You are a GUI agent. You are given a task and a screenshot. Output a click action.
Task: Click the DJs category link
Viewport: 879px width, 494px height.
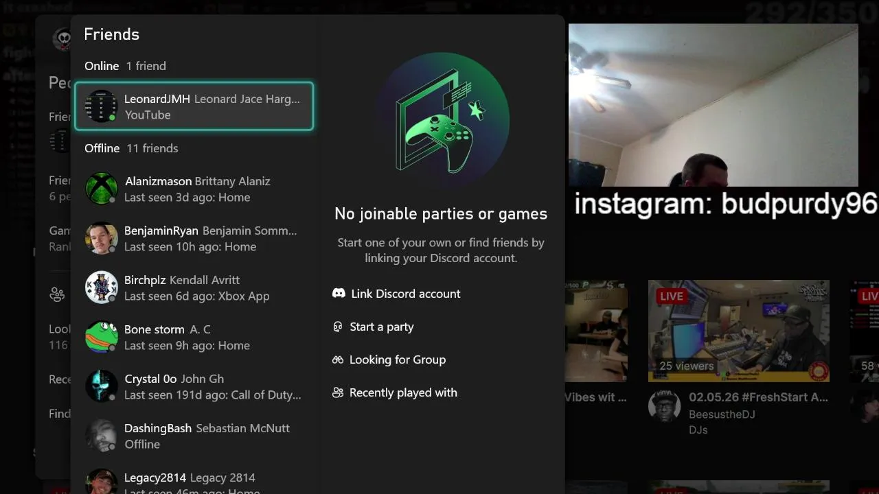pyautogui.click(x=698, y=430)
